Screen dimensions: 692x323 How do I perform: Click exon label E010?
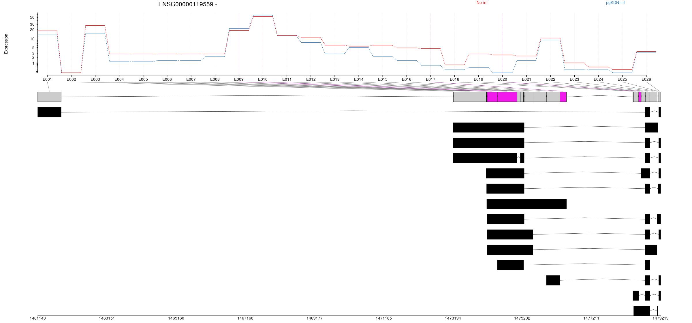click(x=263, y=79)
